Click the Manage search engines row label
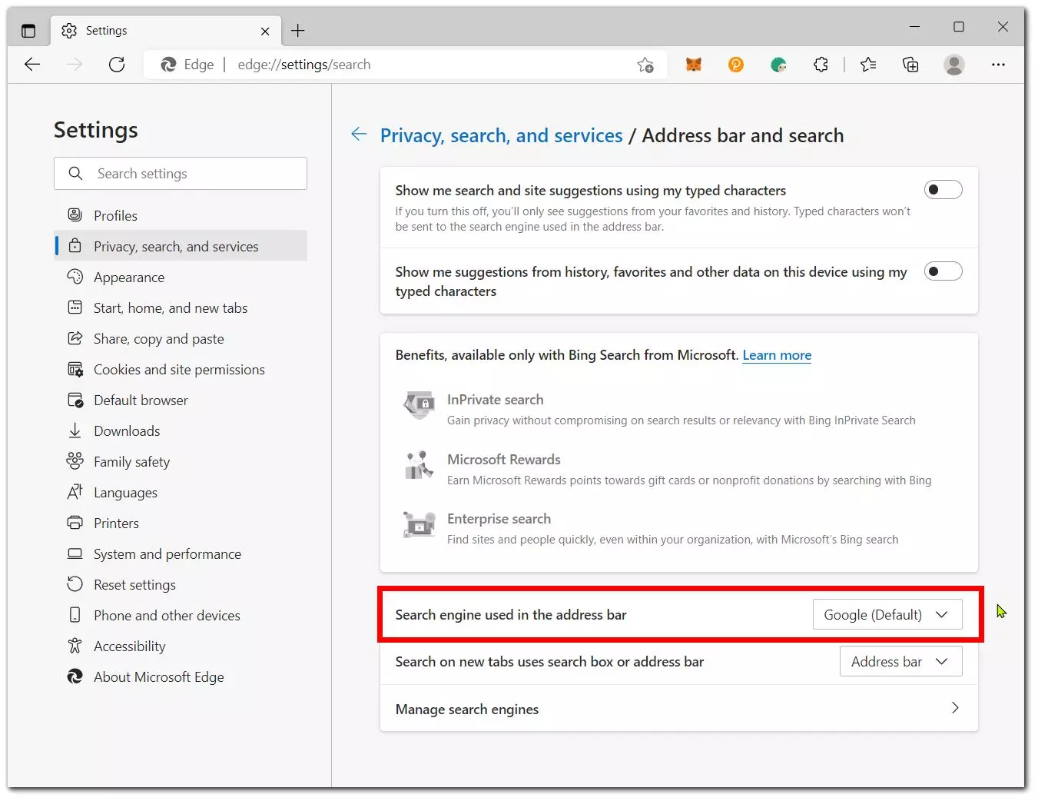Screen dimensions: 1038x801 467,709
